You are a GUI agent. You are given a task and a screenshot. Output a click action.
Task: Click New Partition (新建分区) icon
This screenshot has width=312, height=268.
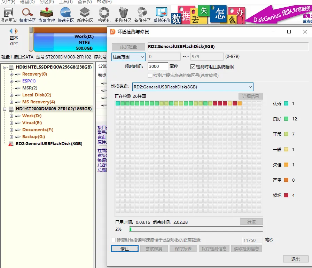point(85,15)
